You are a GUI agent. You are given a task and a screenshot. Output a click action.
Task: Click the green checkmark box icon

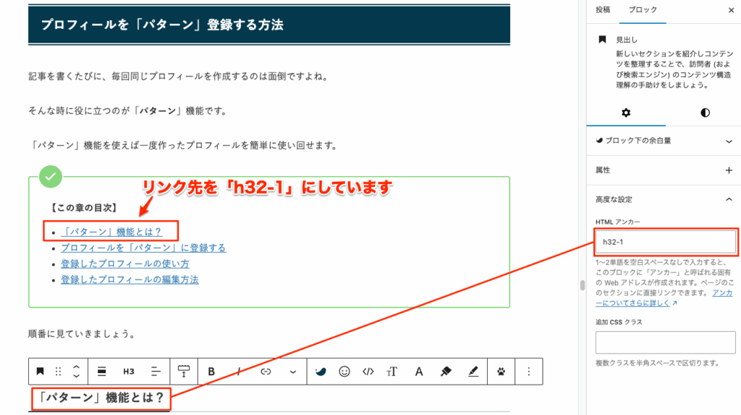pos(51,177)
